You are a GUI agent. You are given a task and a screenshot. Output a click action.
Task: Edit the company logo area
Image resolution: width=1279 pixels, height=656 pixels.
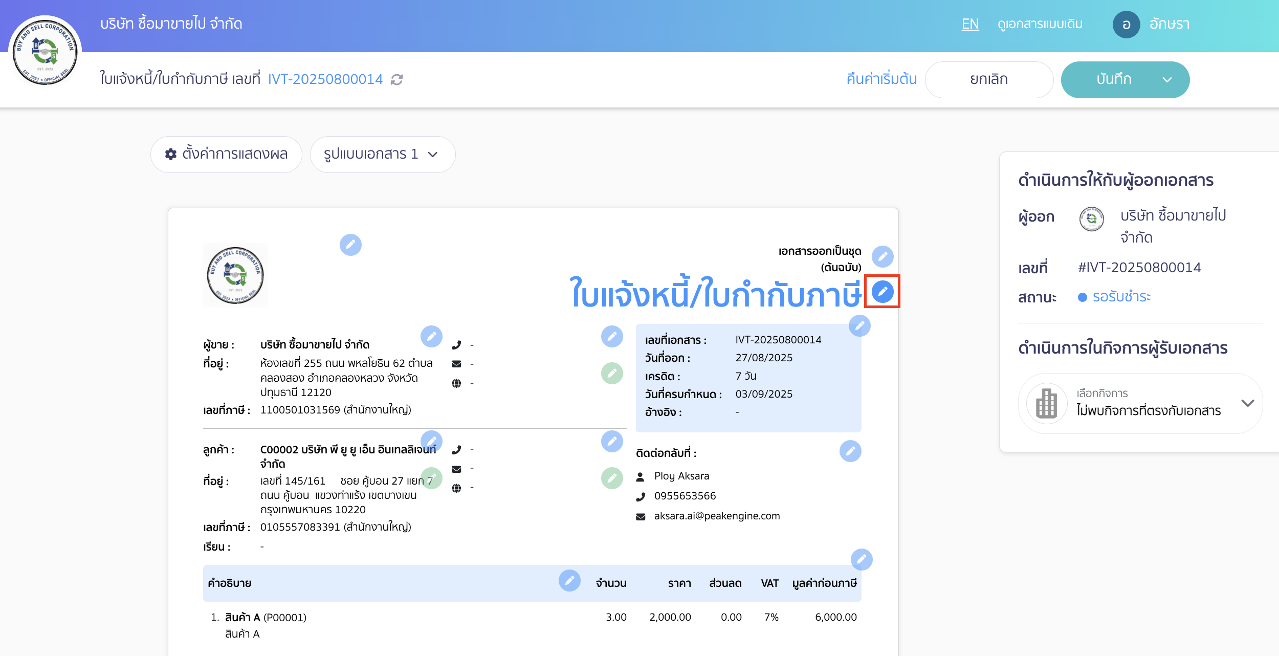(x=351, y=245)
